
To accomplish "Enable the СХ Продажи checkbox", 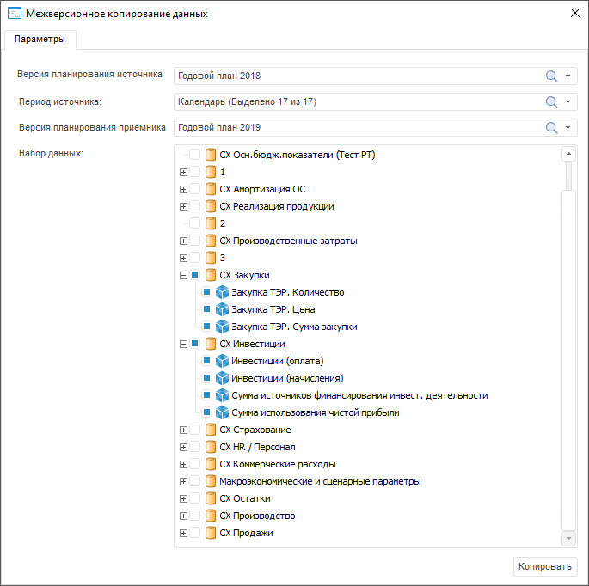I will pyautogui.click(x=195, y=533).
